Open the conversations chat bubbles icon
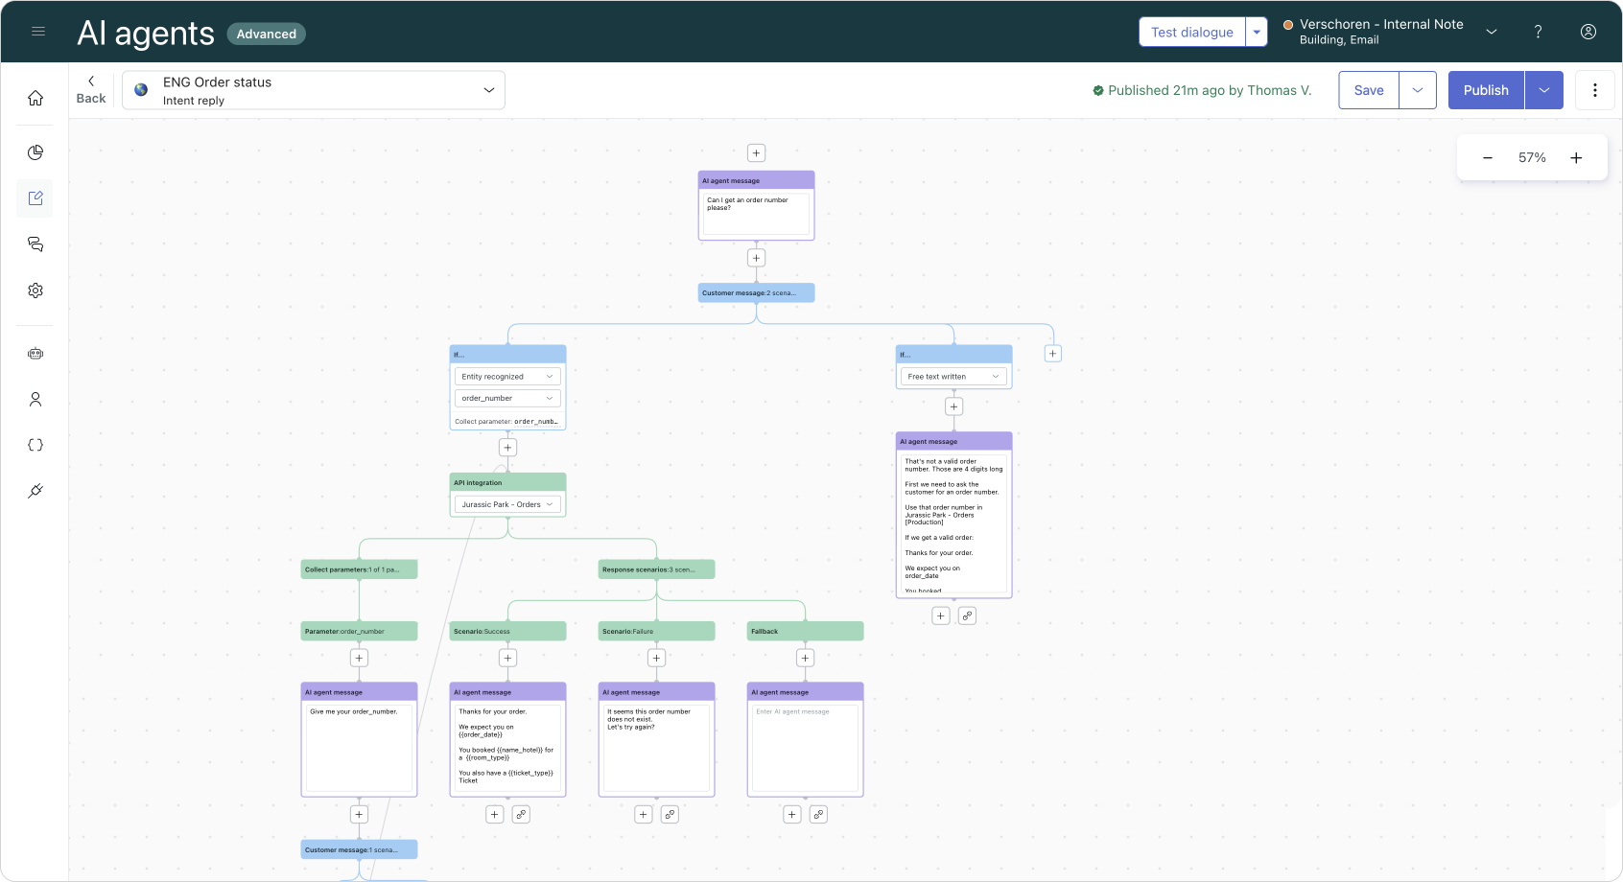 [35, 244]
